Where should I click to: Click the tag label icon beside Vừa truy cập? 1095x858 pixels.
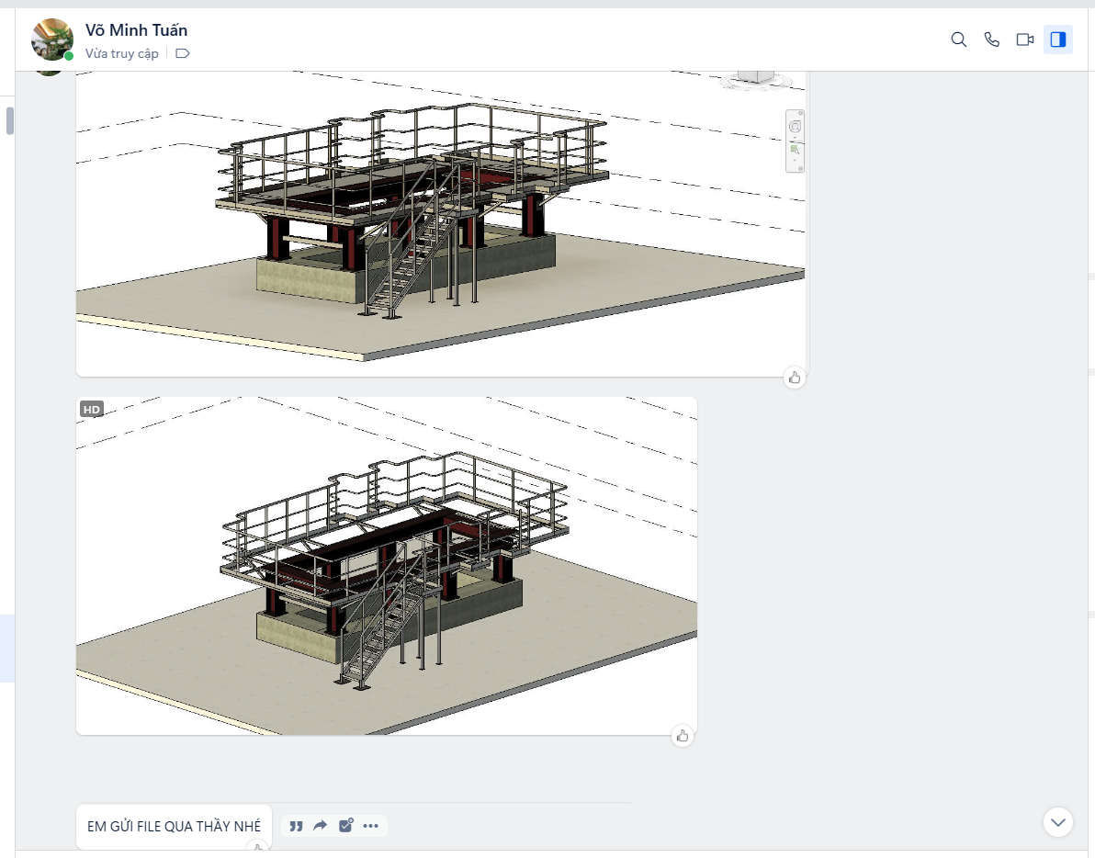coord(182,54)
